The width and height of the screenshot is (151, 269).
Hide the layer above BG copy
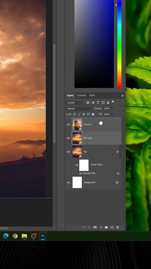68,124
